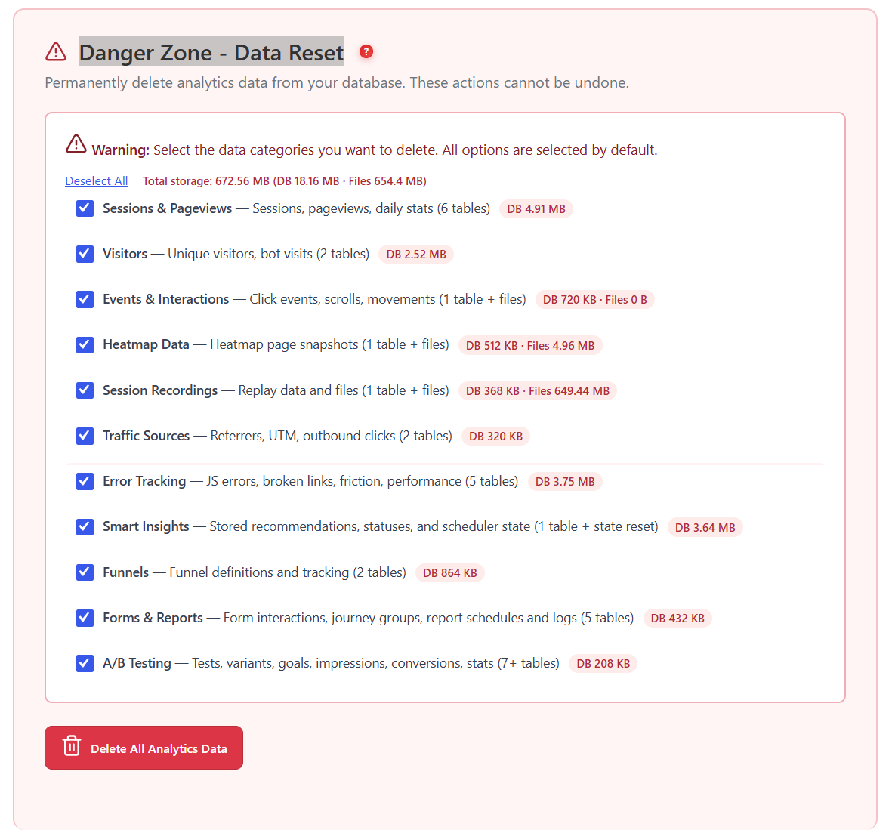The width and height of the screenshot is (892, 833).
Task: Click the Session Recordings label
Action: click(x=160, y=390)
